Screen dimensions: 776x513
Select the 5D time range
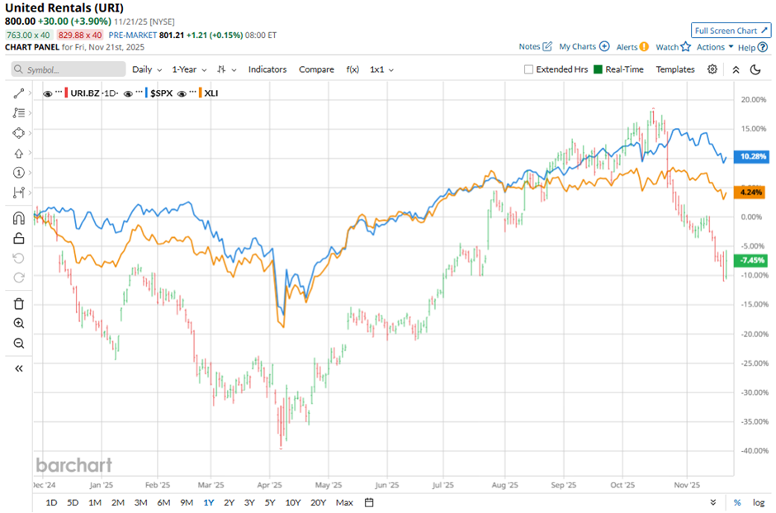click(x=73, y=502)
